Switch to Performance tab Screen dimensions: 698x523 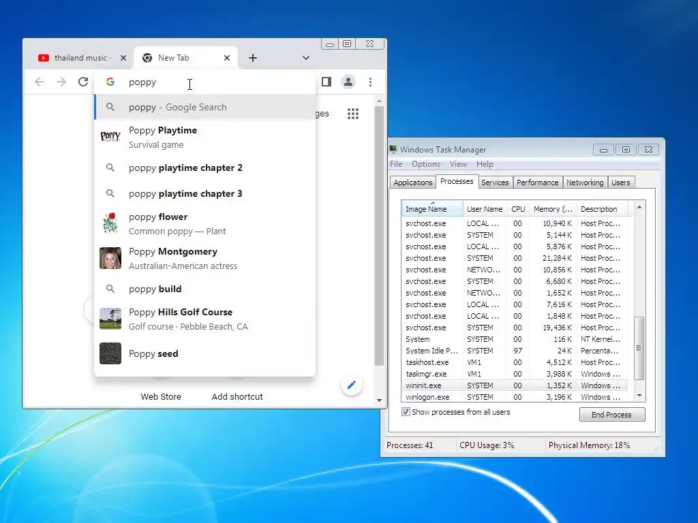coord(537,183)
